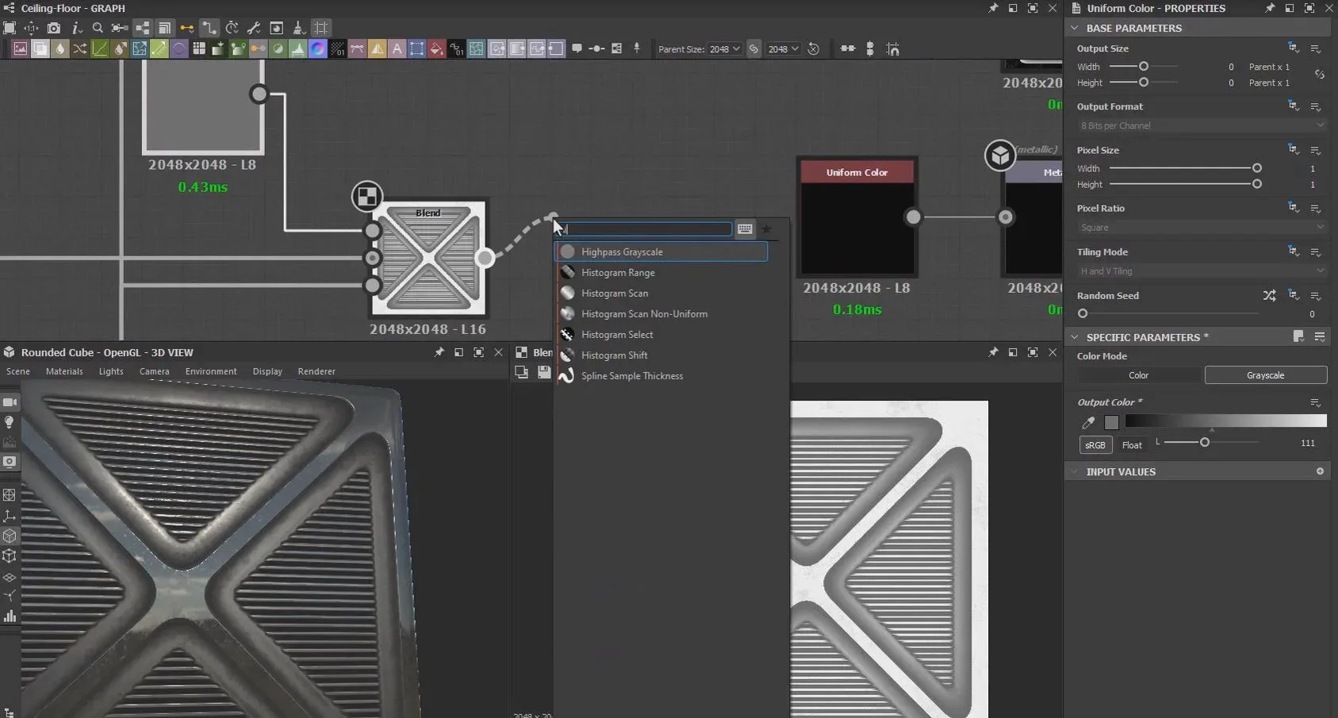This screenshot has width=1338, height=718.
Task: Select Grayscale color mode button
Action: click(1265, 375)
